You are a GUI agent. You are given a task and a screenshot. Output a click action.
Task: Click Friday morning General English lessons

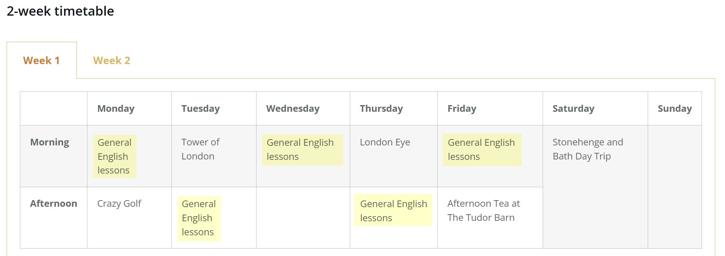482,150
